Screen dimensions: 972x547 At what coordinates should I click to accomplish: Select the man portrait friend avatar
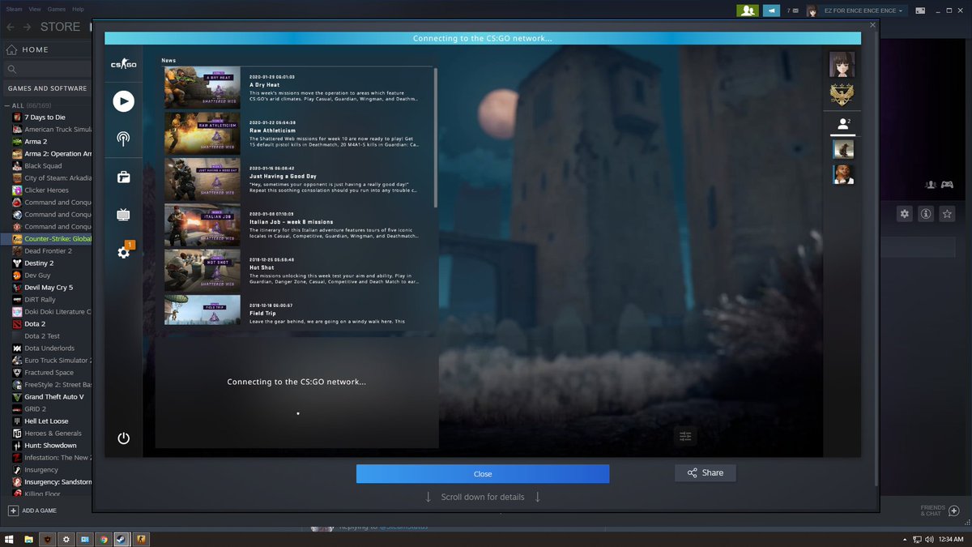[x=842, y=174]
